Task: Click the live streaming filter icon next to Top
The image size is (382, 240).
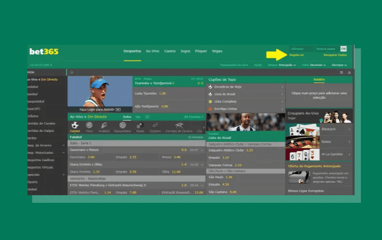Action: (x=147, y=117)
